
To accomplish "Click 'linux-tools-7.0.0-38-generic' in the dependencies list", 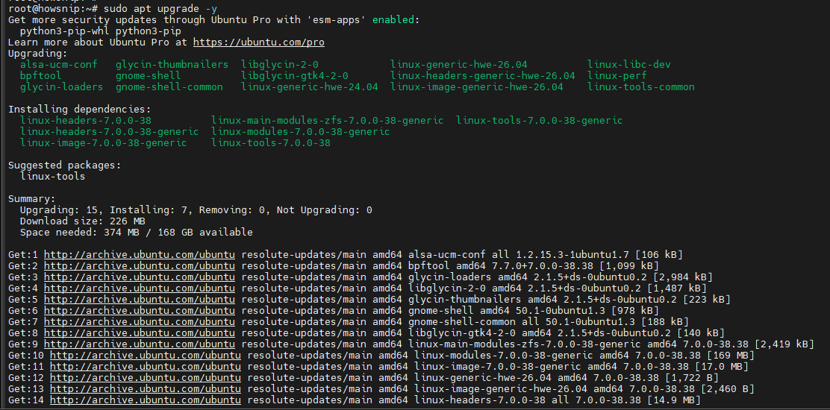I will [x=540, y=121].
